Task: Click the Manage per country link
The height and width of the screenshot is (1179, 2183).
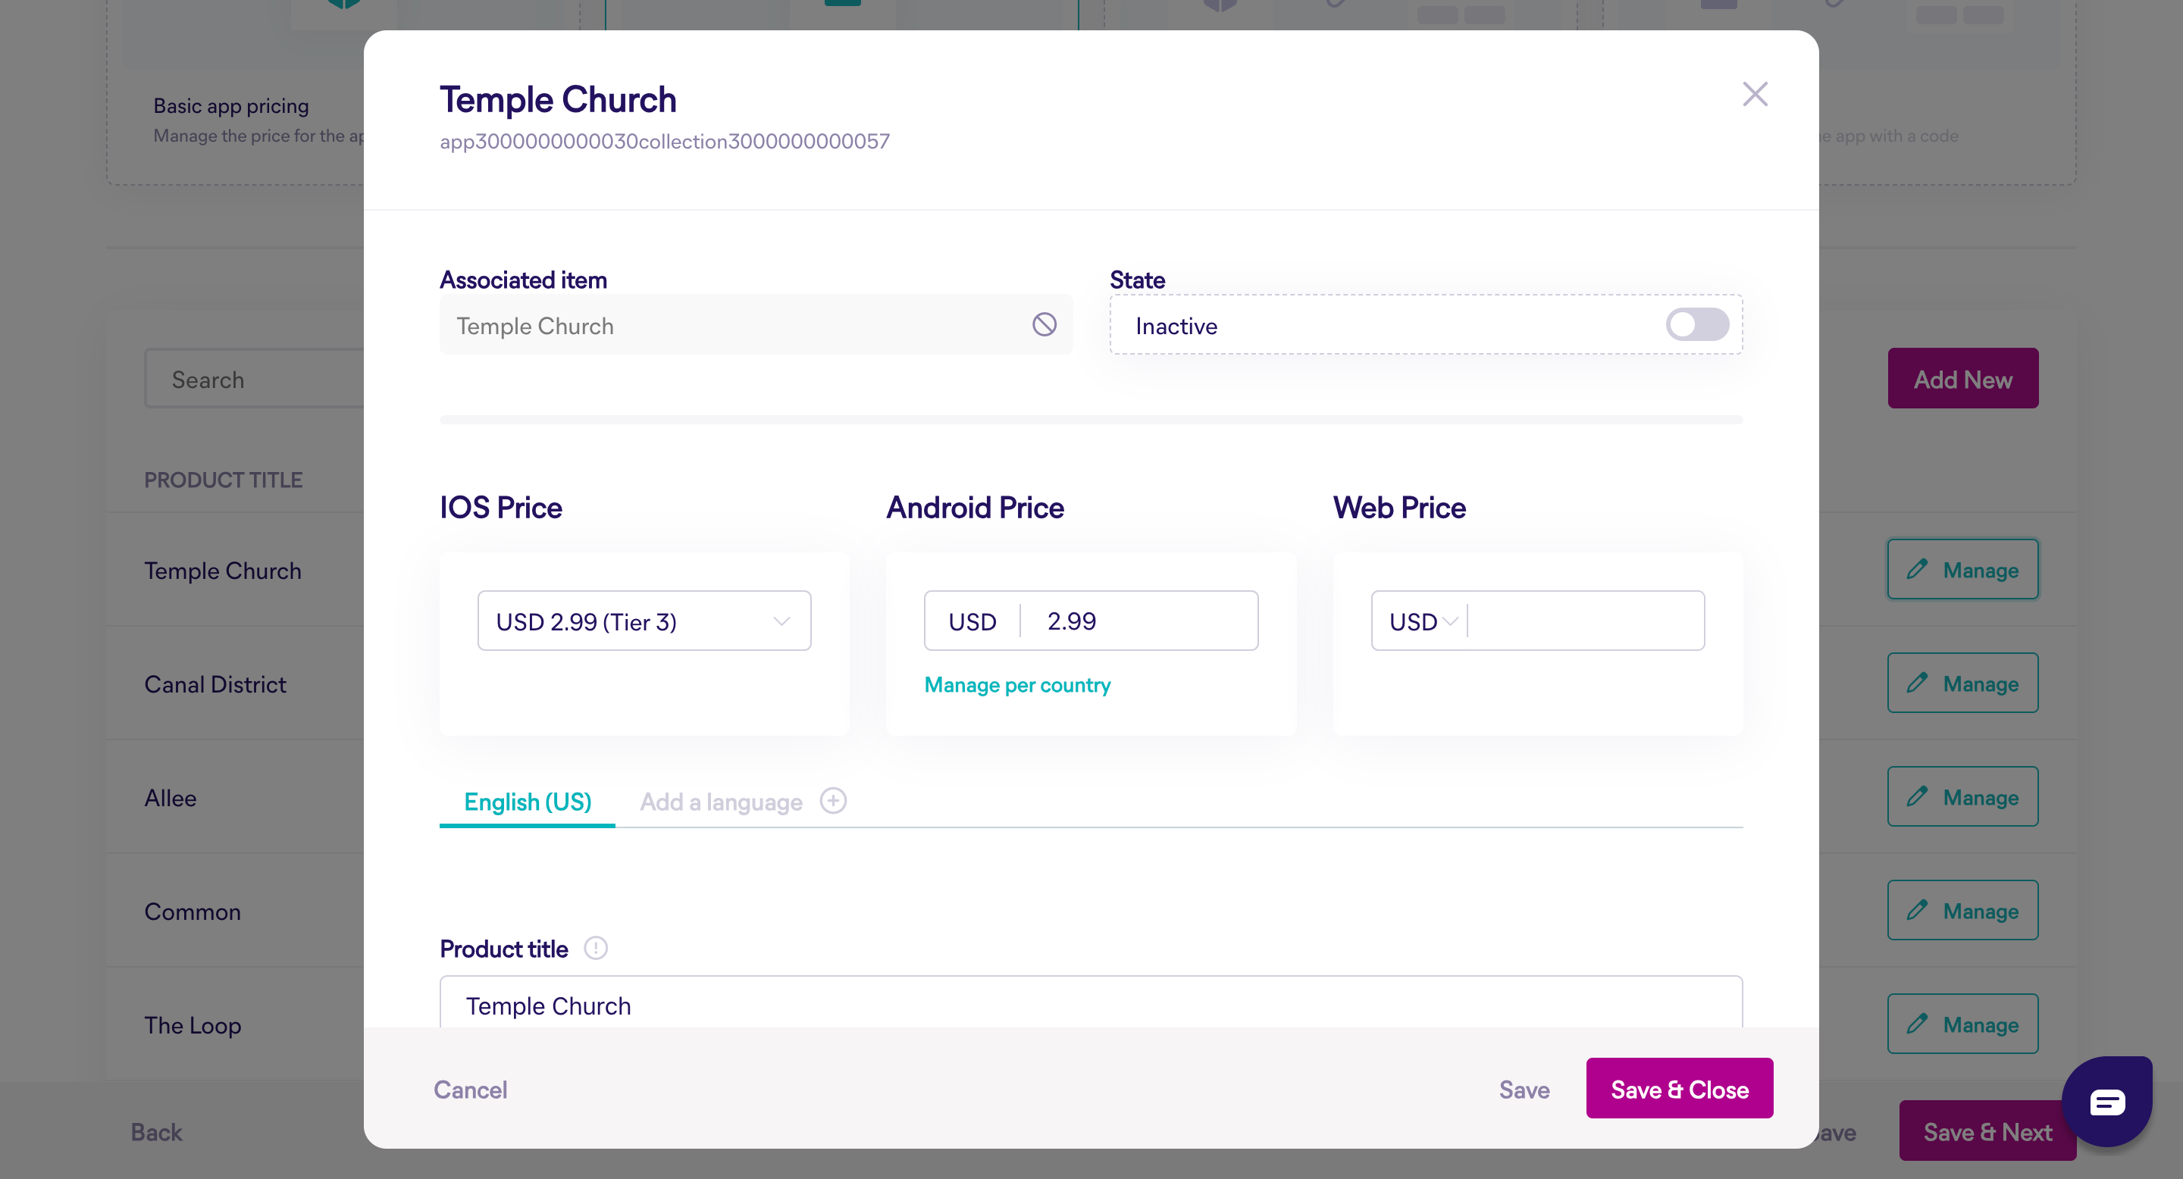Action: pos(1017,684)
